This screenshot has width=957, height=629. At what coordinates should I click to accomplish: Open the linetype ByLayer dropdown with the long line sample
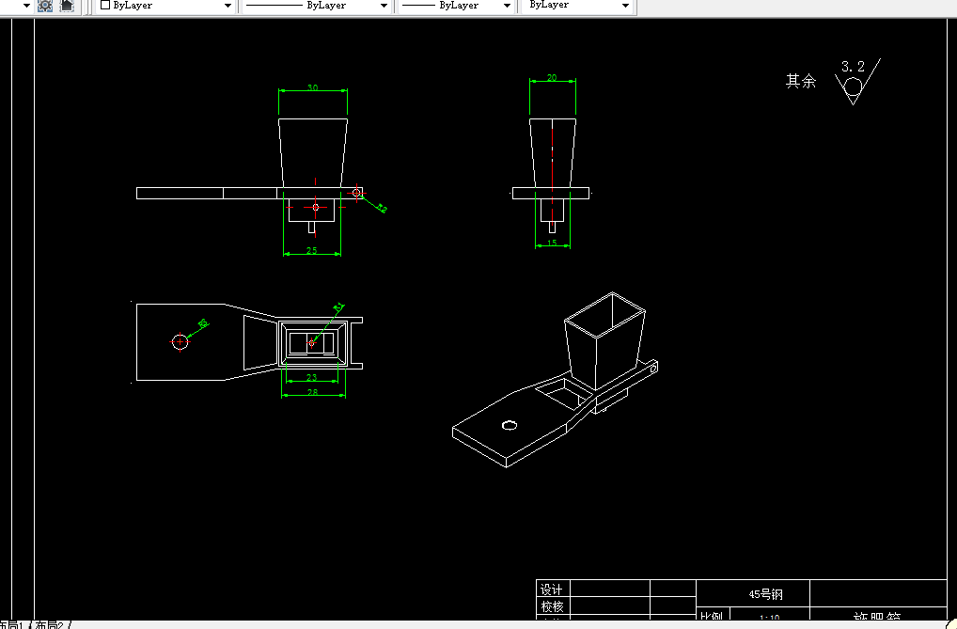point(317,6)
